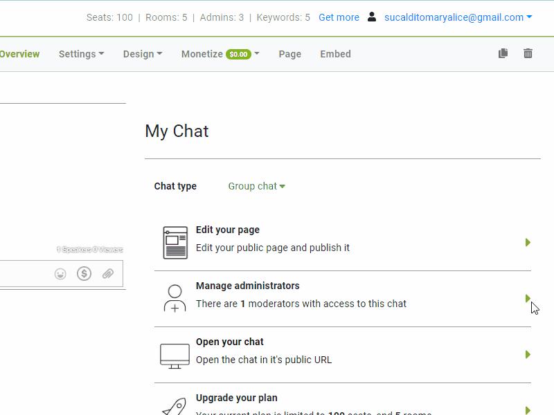
Task: Click the Upgrade your plan rocket icon
Action: tap(174, 406)
